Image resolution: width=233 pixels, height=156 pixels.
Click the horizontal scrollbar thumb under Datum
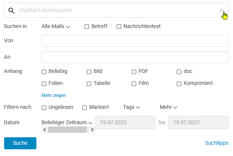tap(67, 130)
